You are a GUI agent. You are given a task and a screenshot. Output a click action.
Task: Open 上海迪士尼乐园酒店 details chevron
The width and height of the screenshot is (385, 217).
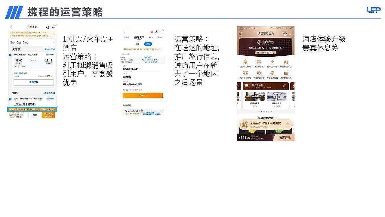coord(36,105)
